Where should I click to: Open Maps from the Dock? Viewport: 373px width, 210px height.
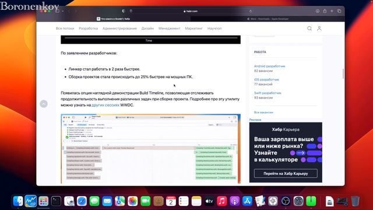[120, 201]
